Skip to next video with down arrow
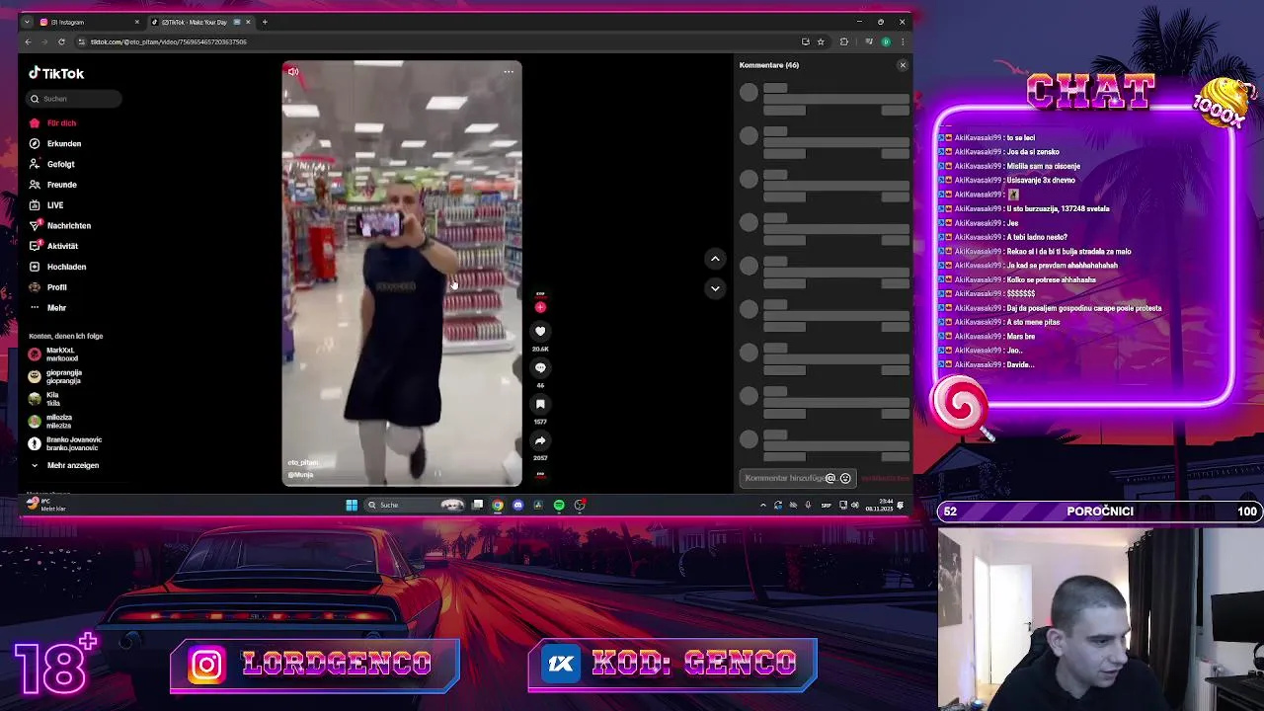The height and width of the screenshot is (711, 1264). click(715, 288)
